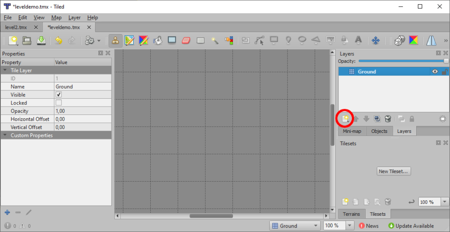Toggle Show/Hide Other Layers icon
The height and width of the screenshot is (232, 450).
(x=402, y=119)
